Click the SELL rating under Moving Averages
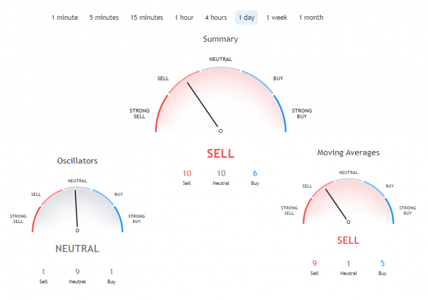 (348, 241)
